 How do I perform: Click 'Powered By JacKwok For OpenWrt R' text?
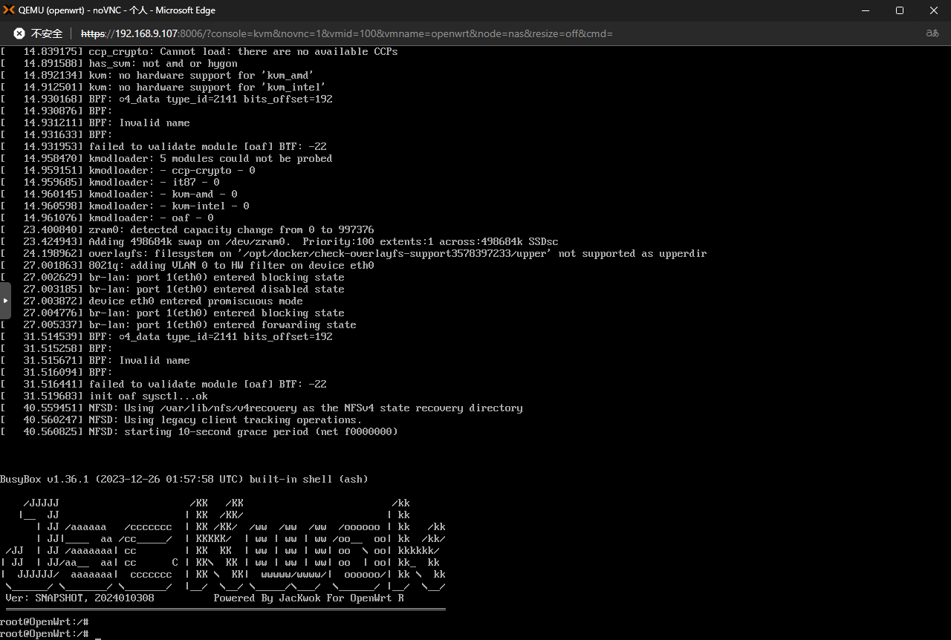309,598
